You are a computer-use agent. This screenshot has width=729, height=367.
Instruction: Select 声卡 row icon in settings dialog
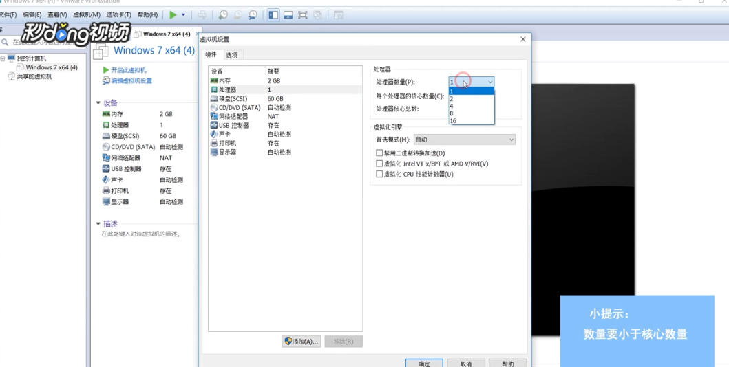pos(214,134)
